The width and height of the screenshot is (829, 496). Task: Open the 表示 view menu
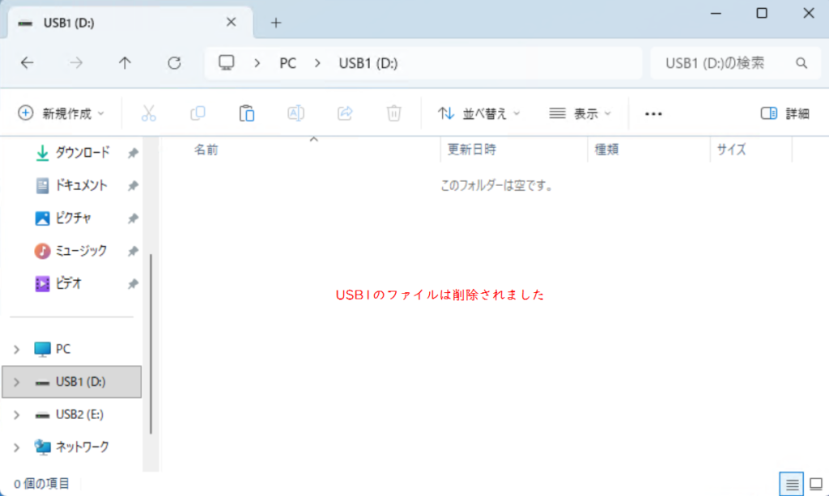pyautogui.click(x=580, y=113)
